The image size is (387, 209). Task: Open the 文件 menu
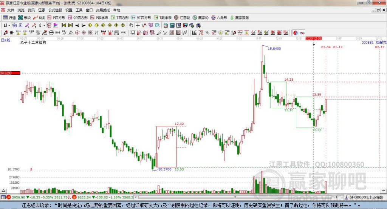coord(11,10)
